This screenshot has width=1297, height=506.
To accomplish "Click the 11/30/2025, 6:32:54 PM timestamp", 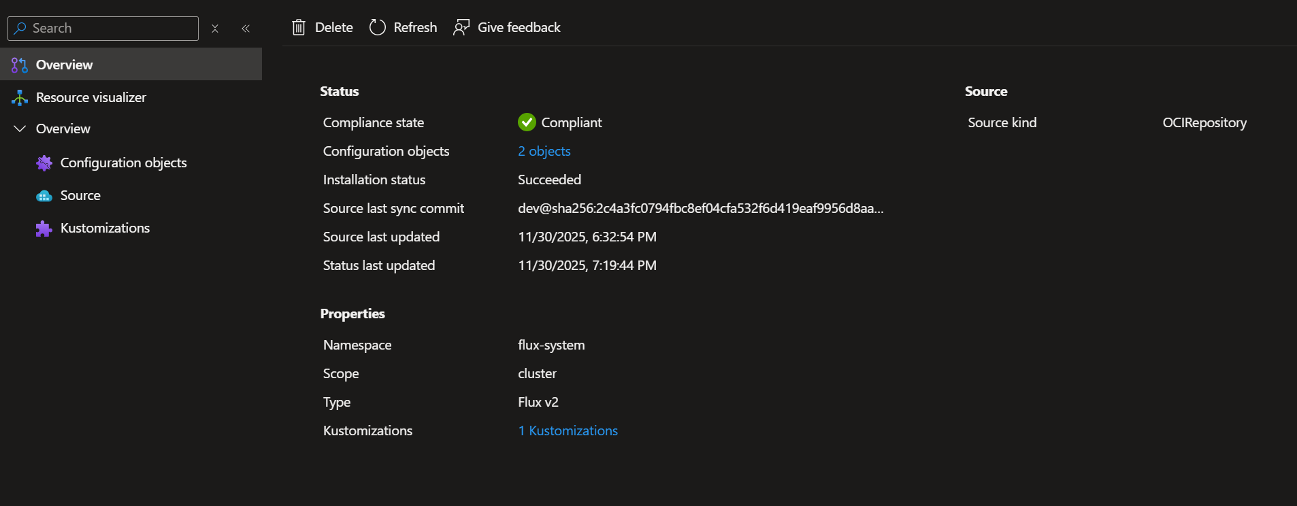I will [x=587, y=237].
